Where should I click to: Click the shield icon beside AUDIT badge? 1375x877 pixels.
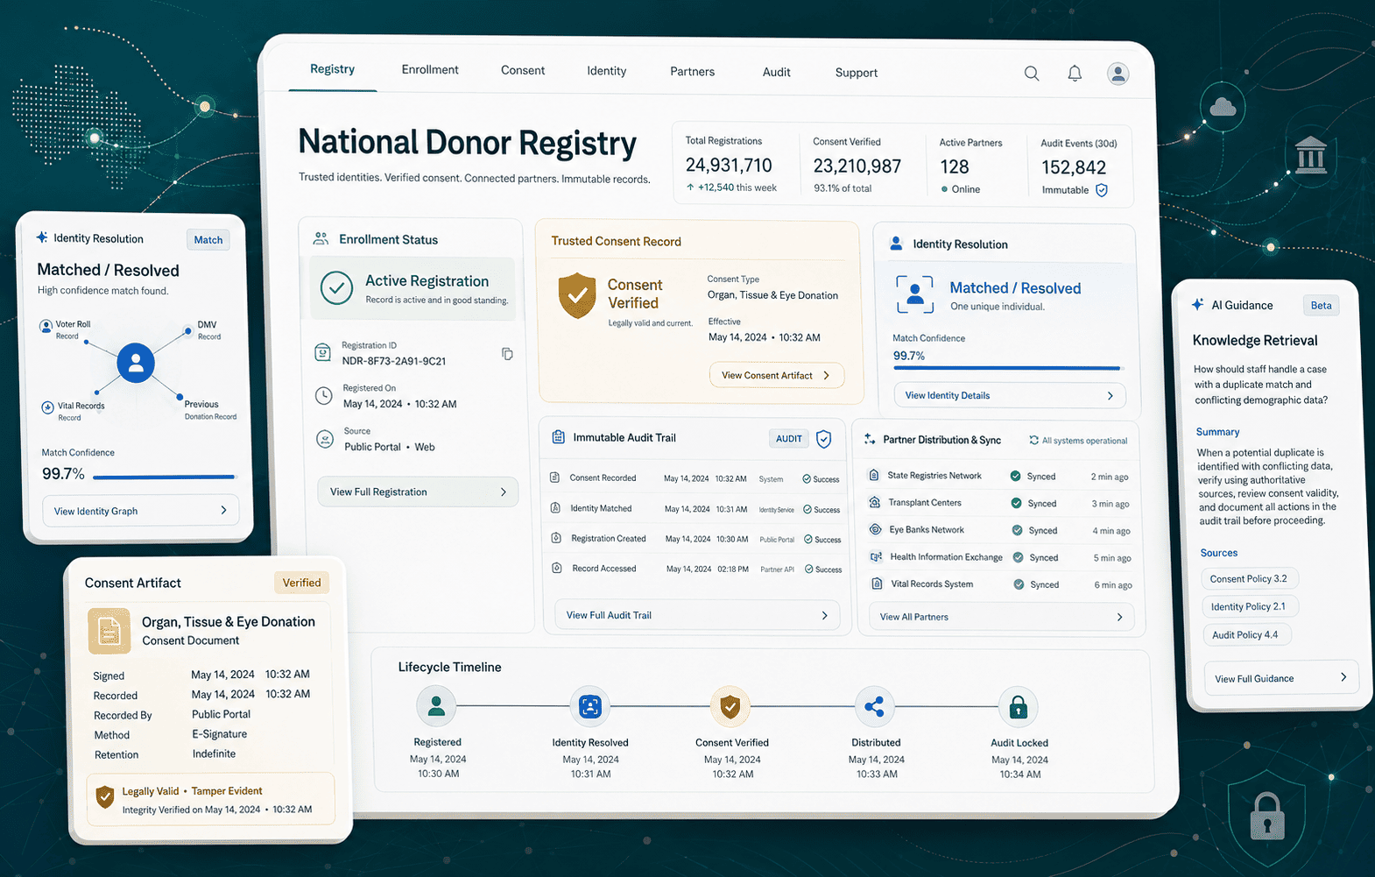[823, 439]
